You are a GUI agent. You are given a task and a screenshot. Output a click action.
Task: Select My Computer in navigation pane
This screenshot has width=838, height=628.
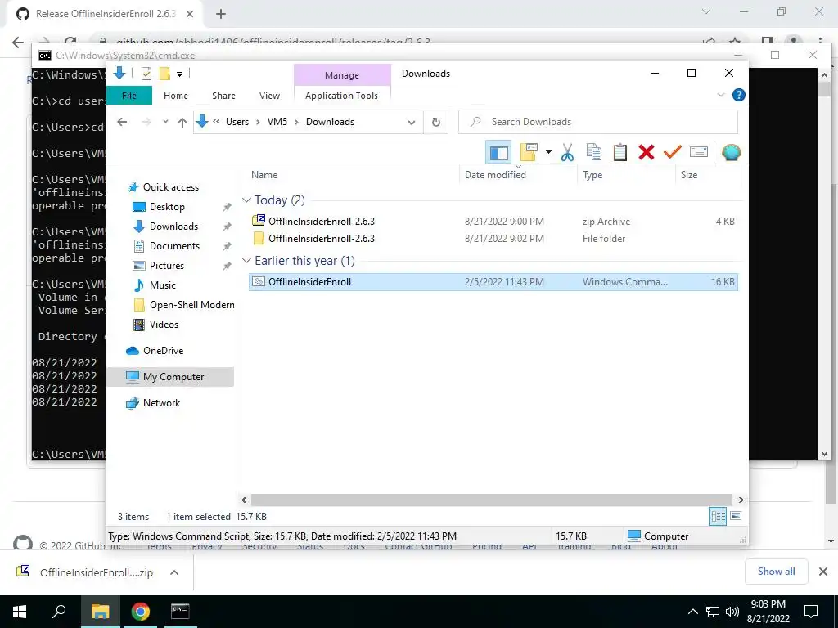pos(170,377)
